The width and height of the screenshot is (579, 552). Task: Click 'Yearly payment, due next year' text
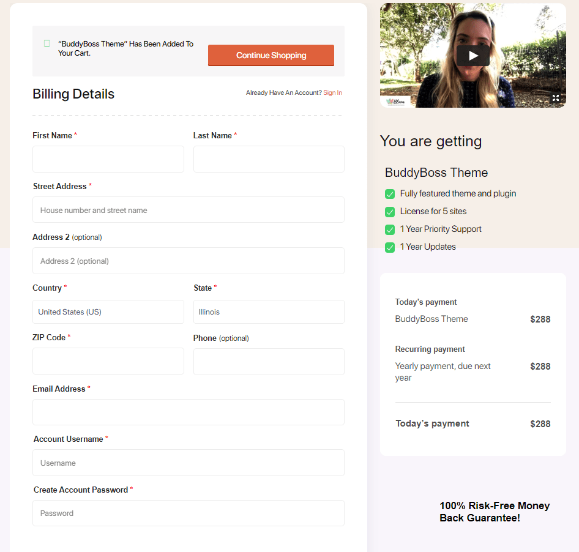coord(443,372)
